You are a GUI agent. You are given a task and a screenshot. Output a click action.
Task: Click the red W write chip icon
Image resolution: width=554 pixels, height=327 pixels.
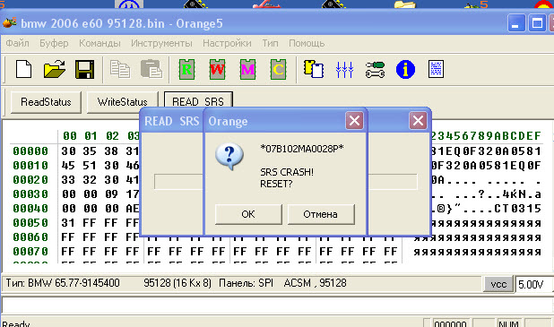pos(217,69)
